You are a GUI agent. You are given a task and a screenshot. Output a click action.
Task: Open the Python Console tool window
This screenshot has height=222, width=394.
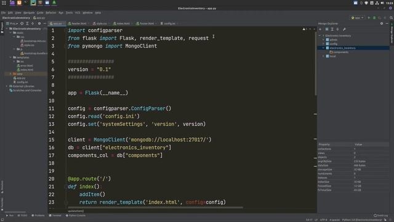[x=76, y=215]
